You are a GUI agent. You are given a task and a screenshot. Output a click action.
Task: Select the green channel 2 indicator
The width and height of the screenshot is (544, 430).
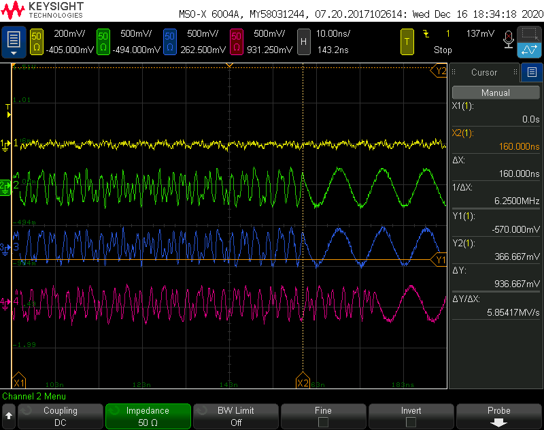coord(103,42)
